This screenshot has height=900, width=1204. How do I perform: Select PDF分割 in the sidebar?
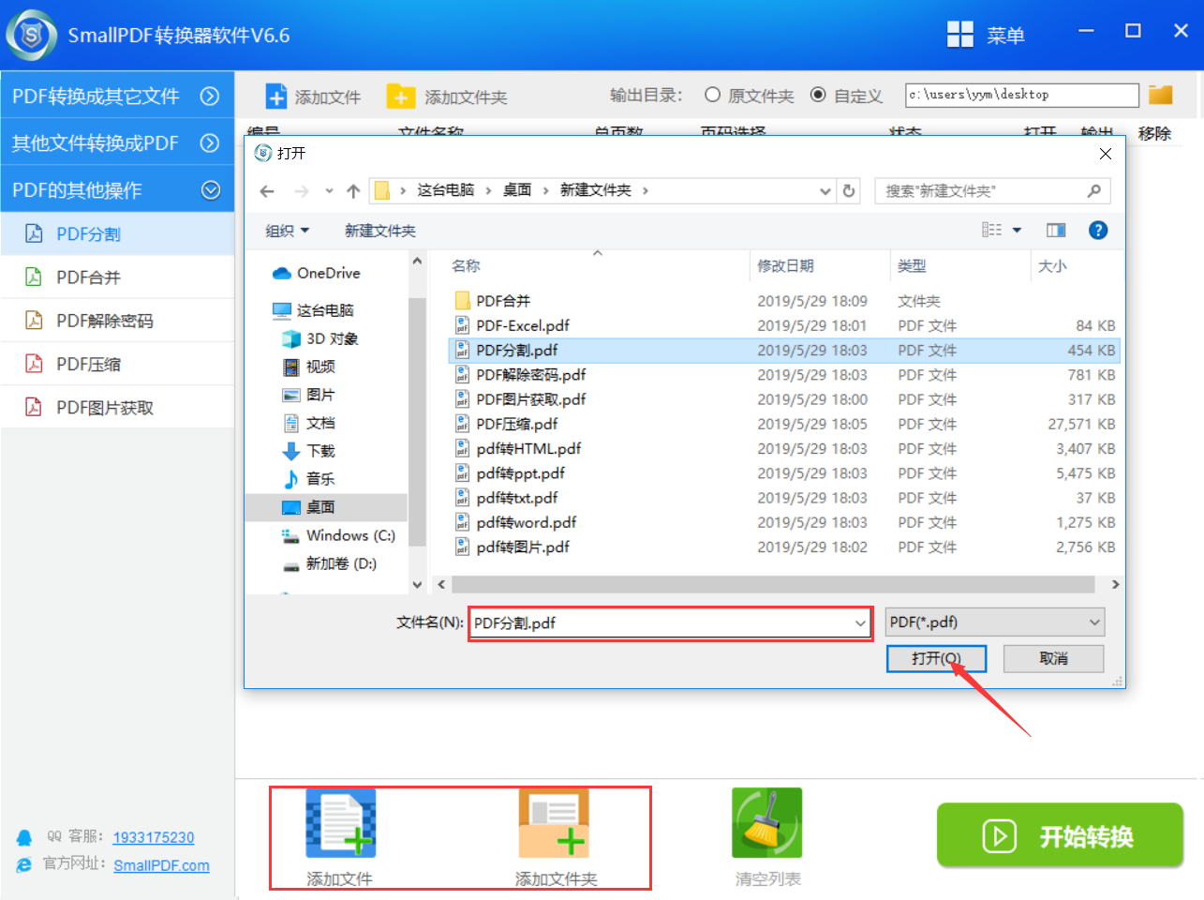pyautogui.click(x=117, y=233)
